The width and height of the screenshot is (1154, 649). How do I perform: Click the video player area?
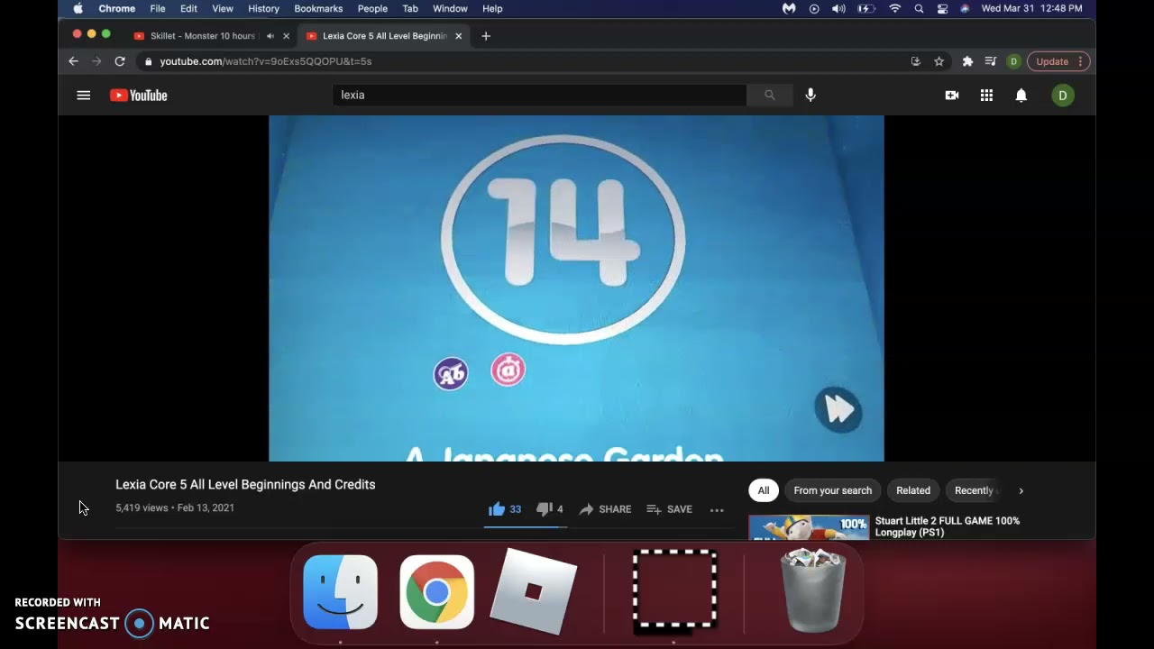(576, 288)
